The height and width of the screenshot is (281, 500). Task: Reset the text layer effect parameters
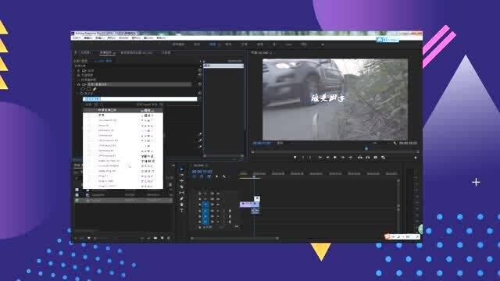pyautogui.click(x=200, y=84)
